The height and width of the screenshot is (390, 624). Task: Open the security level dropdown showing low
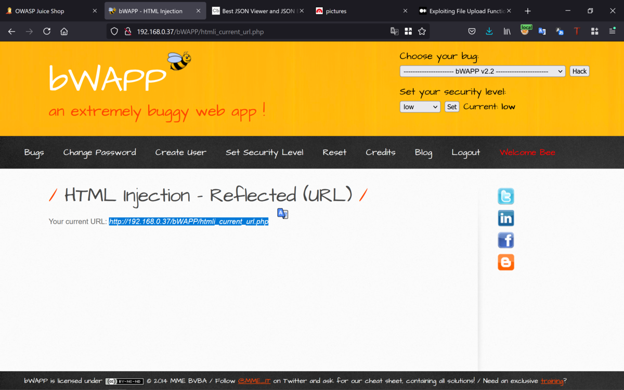coord(420,107)
